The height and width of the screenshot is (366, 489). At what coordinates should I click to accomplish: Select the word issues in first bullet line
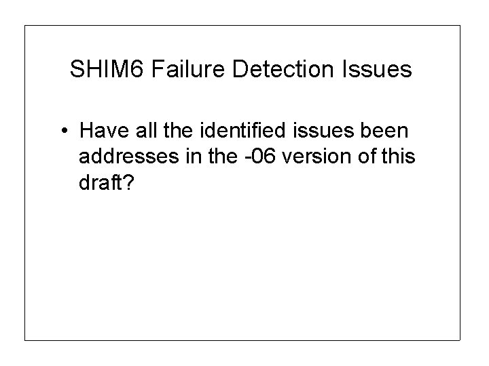323,130
